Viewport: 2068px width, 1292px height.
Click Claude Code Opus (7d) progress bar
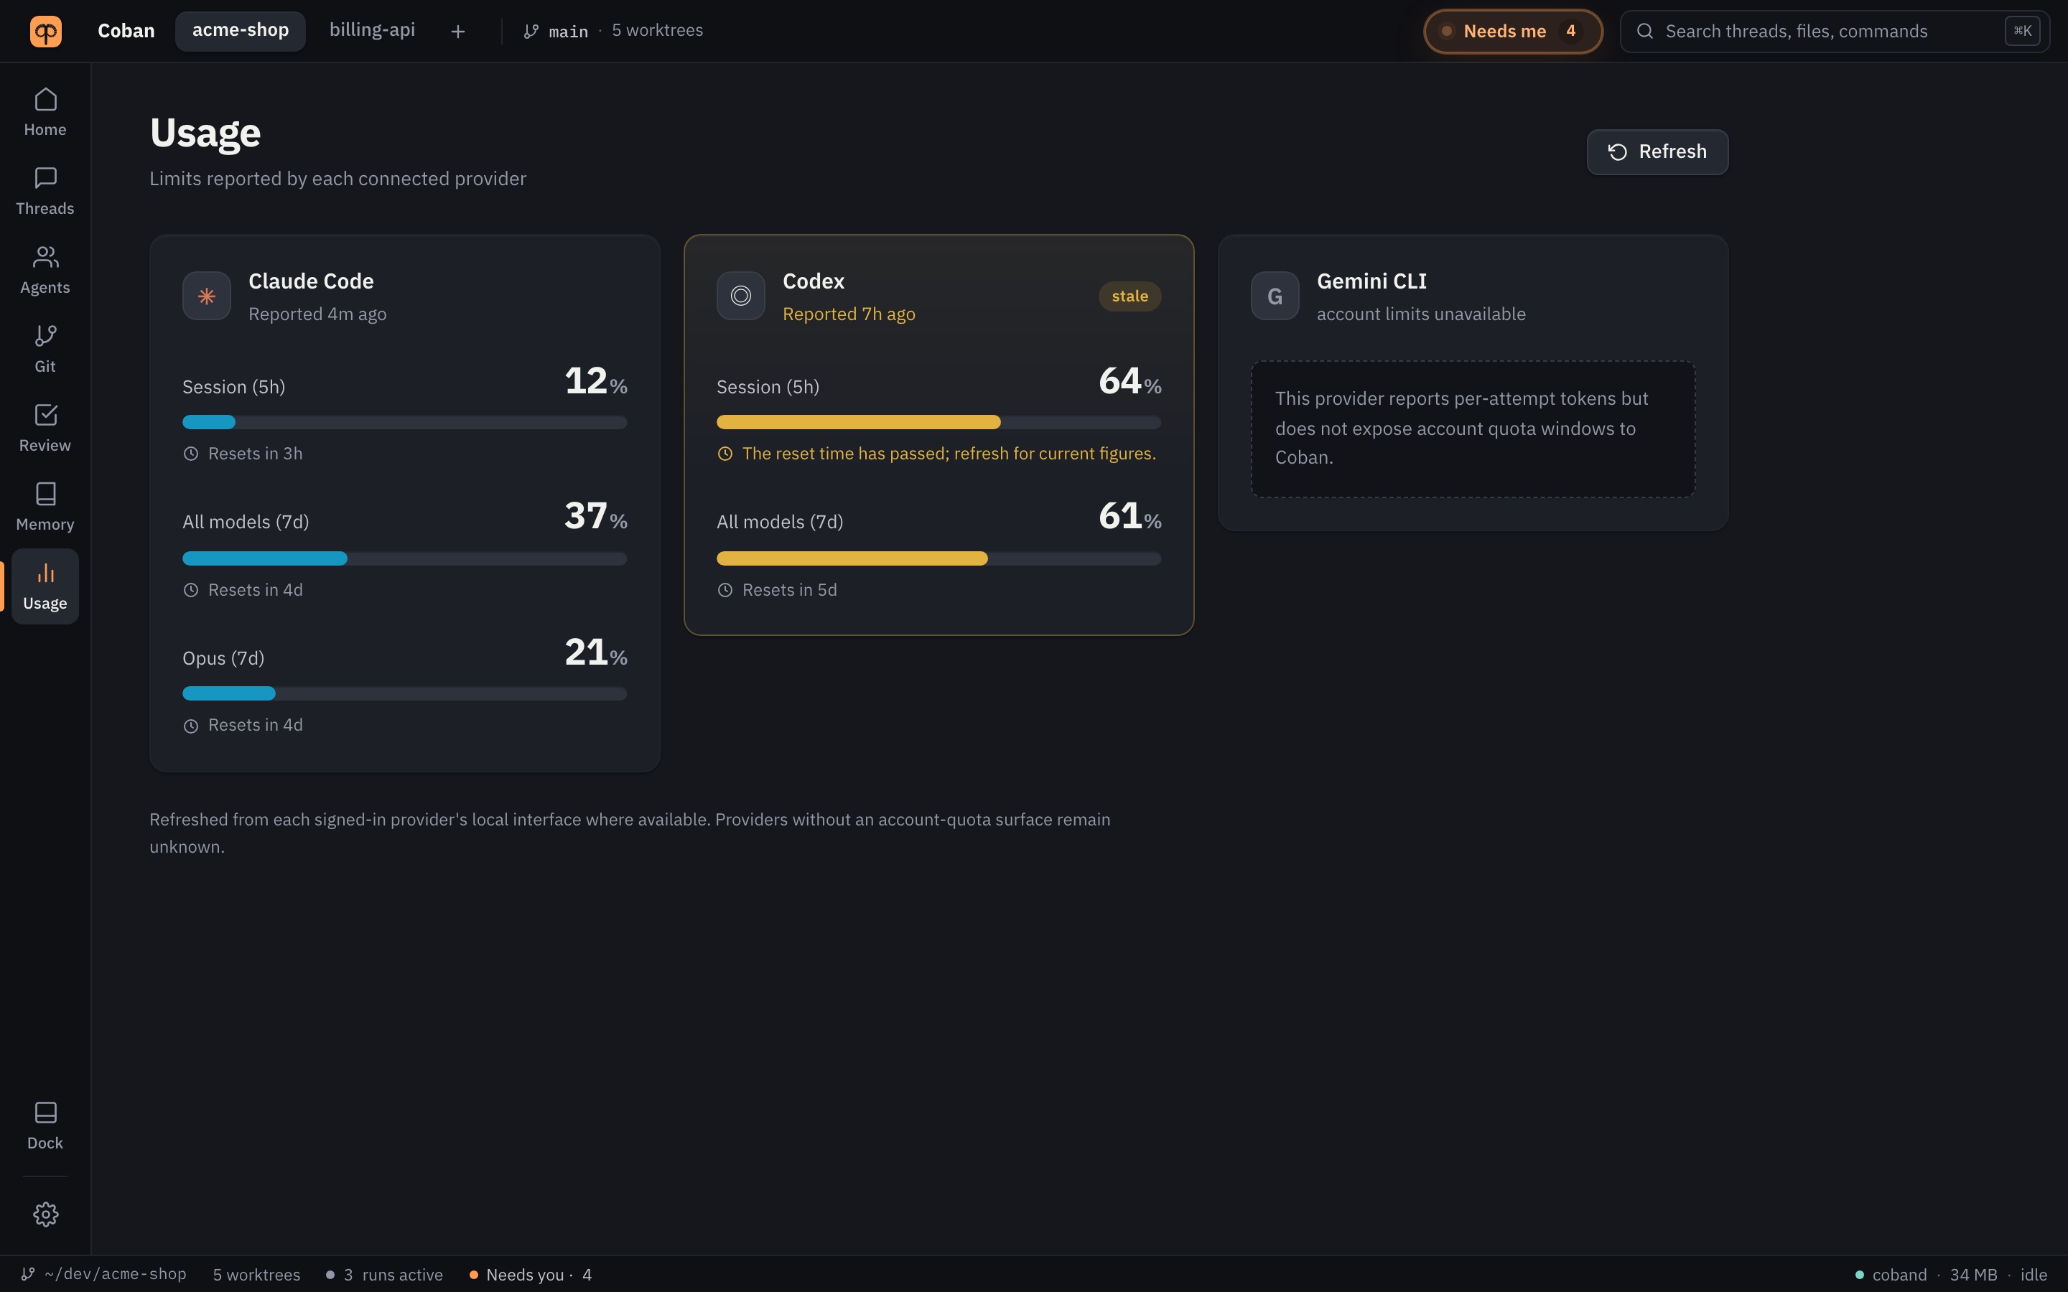[x=405, y=694]
